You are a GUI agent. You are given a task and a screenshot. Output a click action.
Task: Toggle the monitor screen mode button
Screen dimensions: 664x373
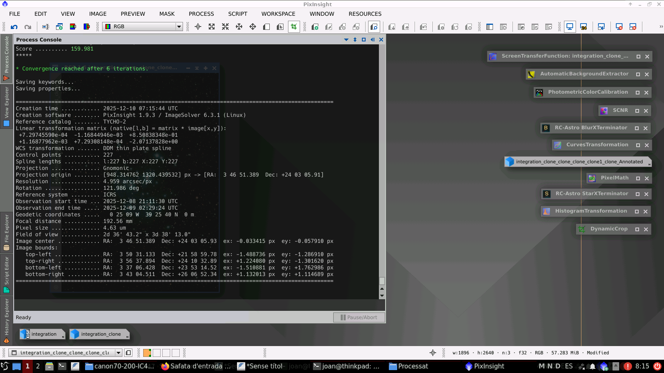(x=570, y=27)
